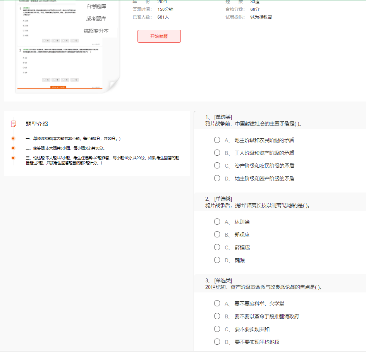Select option D 地主阶级和资产阶级的矛盾

click(x=217, y=179)
